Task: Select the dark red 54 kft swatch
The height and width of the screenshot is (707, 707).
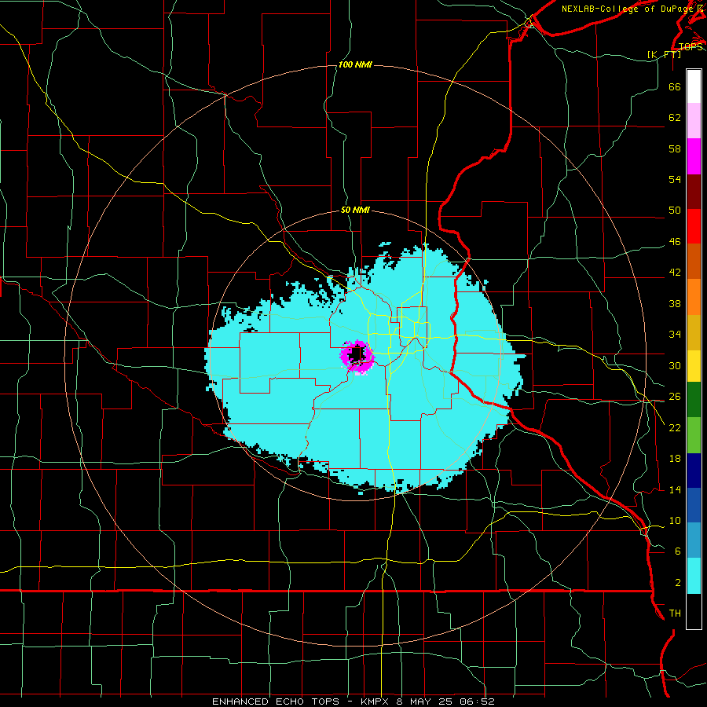Action: [x=694, y=192]
